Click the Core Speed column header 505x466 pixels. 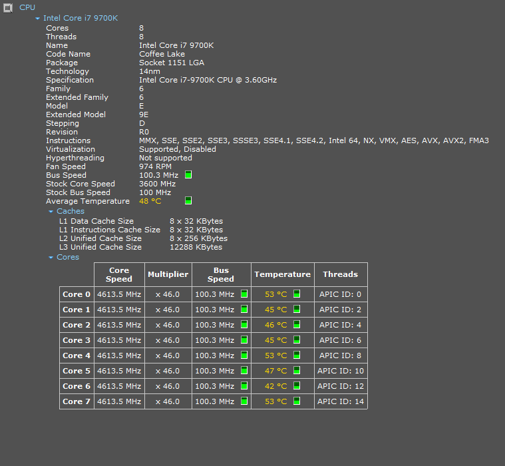119,274
